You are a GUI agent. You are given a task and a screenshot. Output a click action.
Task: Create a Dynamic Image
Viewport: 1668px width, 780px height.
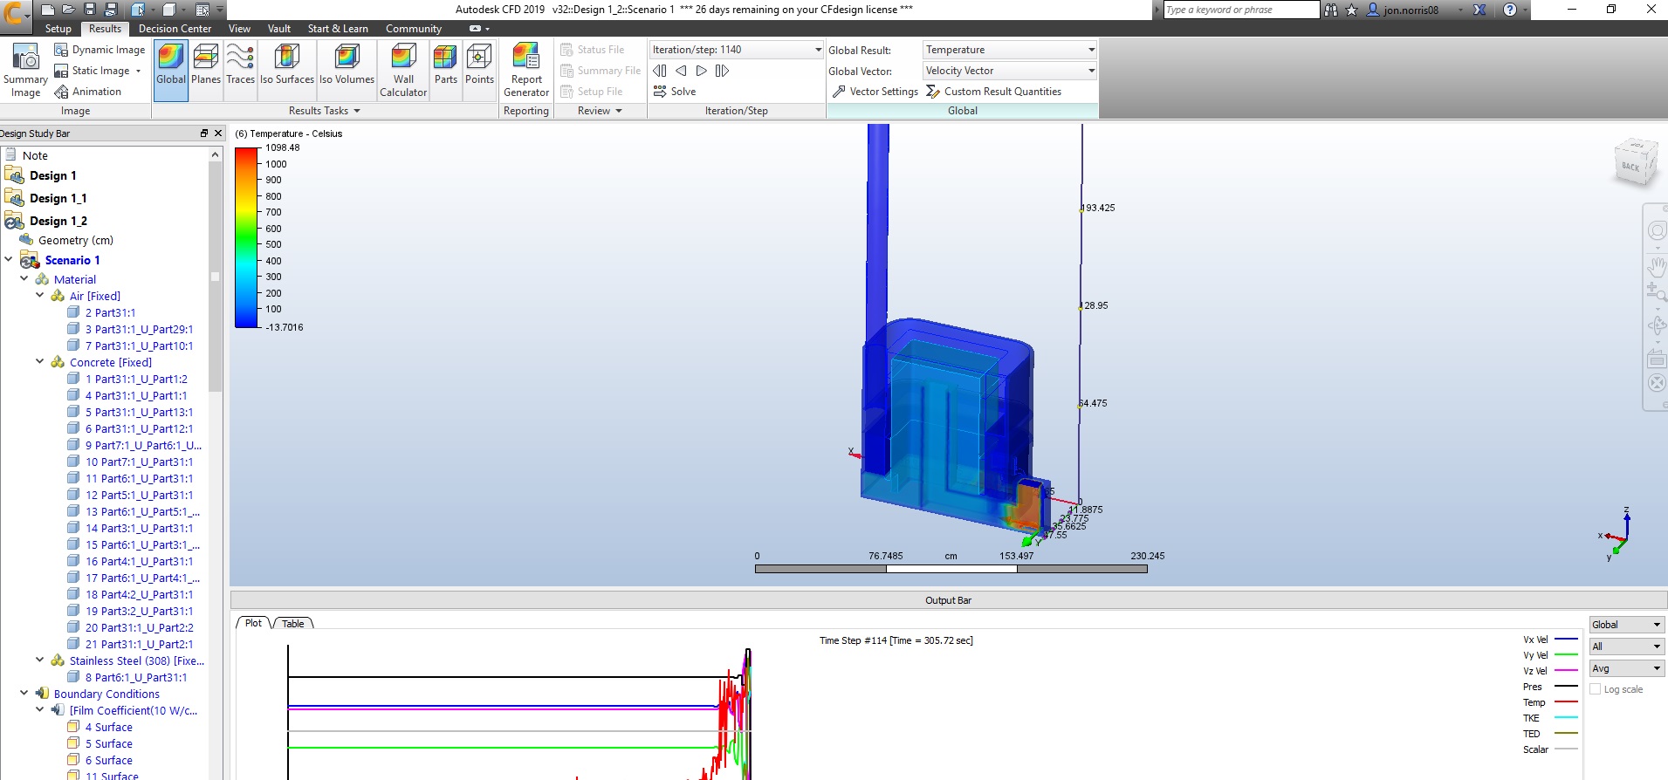[x=100, y=50]
